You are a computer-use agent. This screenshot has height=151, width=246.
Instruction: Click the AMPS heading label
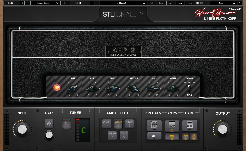(172, 113)
